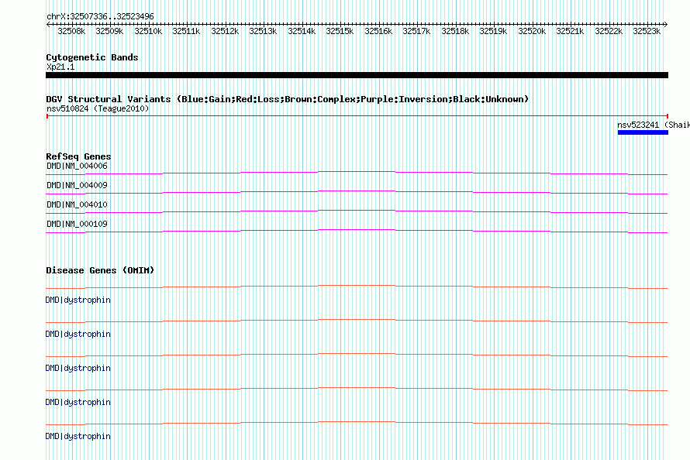Open the fourth DMD|dystrophin OMIM link

[78, 403]
